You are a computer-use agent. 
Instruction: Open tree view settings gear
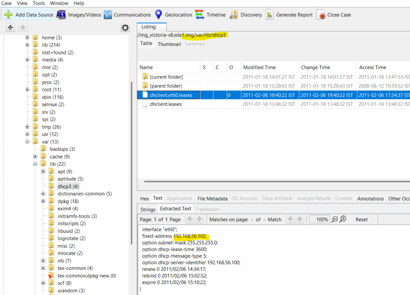[125, 28]
